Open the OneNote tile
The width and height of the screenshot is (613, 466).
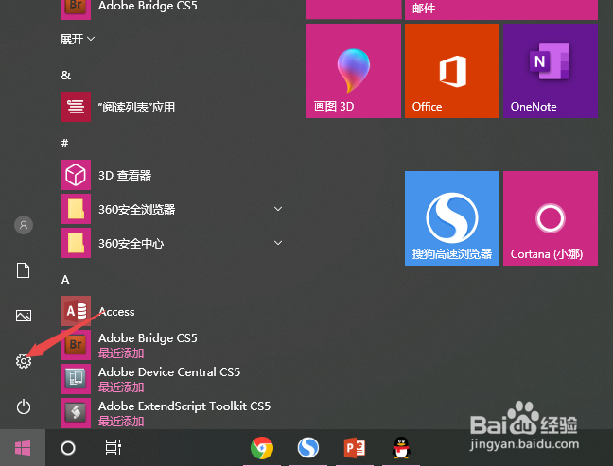[x=551, y=71]
